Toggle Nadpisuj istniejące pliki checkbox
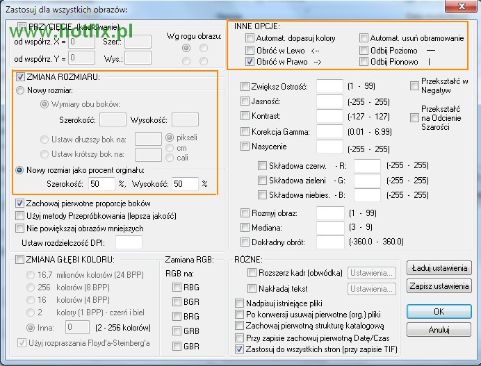 click(240, 303)
